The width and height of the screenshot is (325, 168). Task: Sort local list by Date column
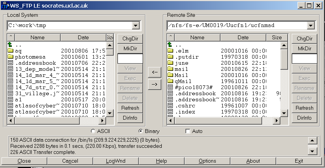[83, 37]
